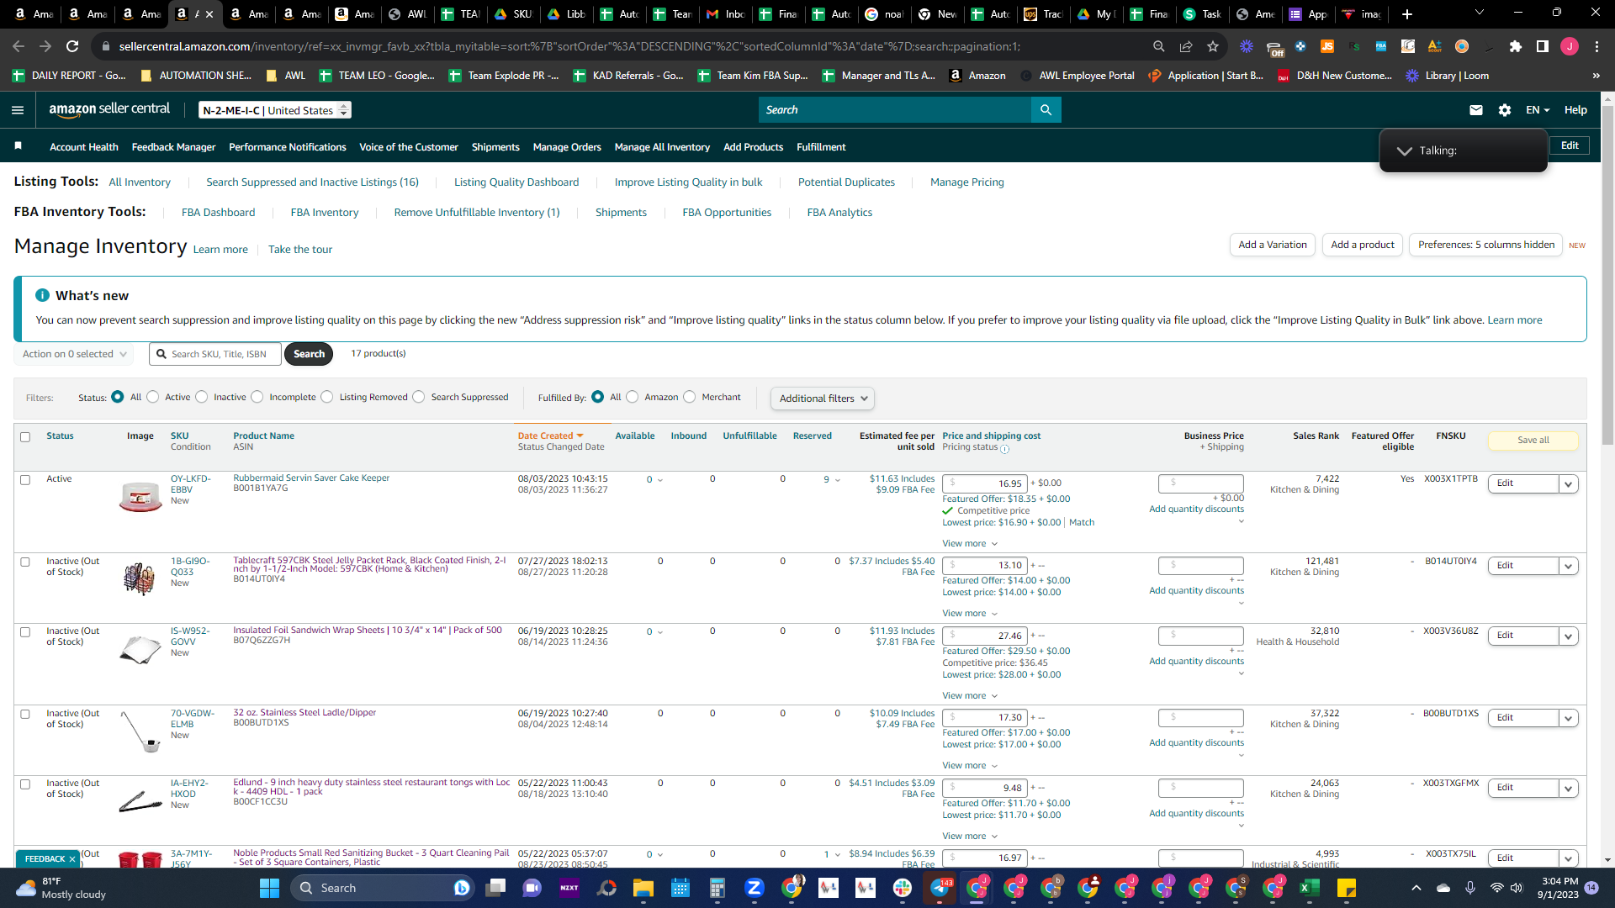
Task: Open the marketplace selector N-2-ME-I-C United States
Action: (275, 110)
